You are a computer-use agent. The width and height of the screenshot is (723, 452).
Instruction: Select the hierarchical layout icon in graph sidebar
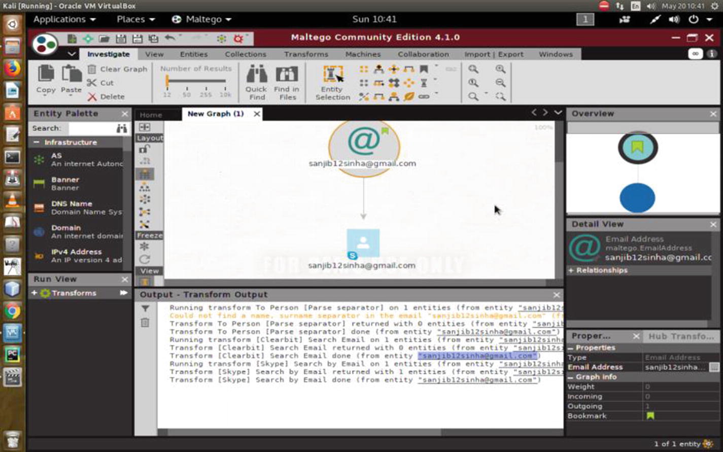(145, 187)
